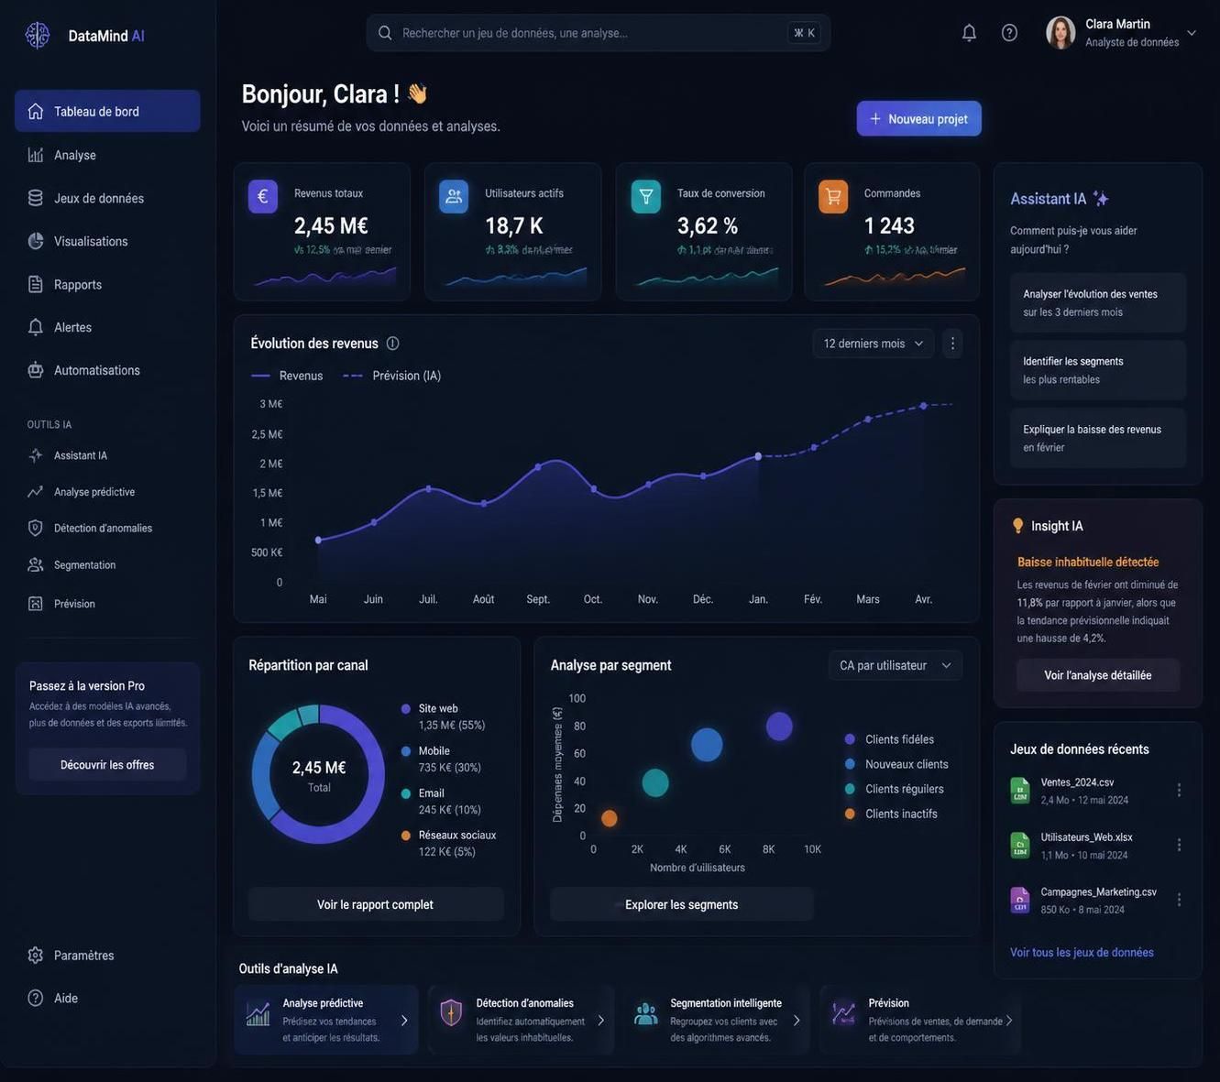Go to Tableau de bord in the sidebar
Screen dimensions: 1220x1082
click(x=107, y=111)
